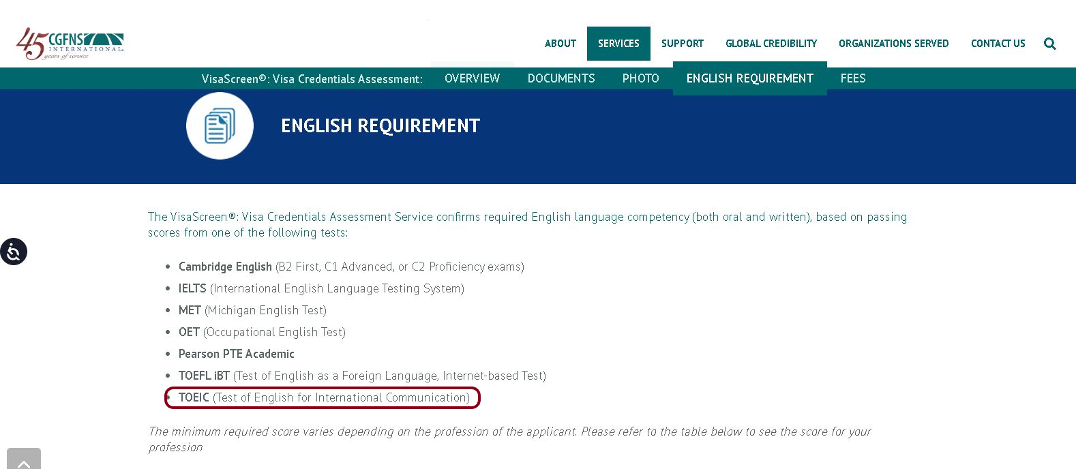The image size is (1076, 469).
Task: Click the intro paragraph about VisaScreen competency
Action: point(527,224)
